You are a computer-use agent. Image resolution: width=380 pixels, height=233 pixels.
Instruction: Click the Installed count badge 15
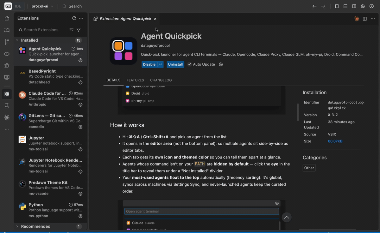(78, 40)
